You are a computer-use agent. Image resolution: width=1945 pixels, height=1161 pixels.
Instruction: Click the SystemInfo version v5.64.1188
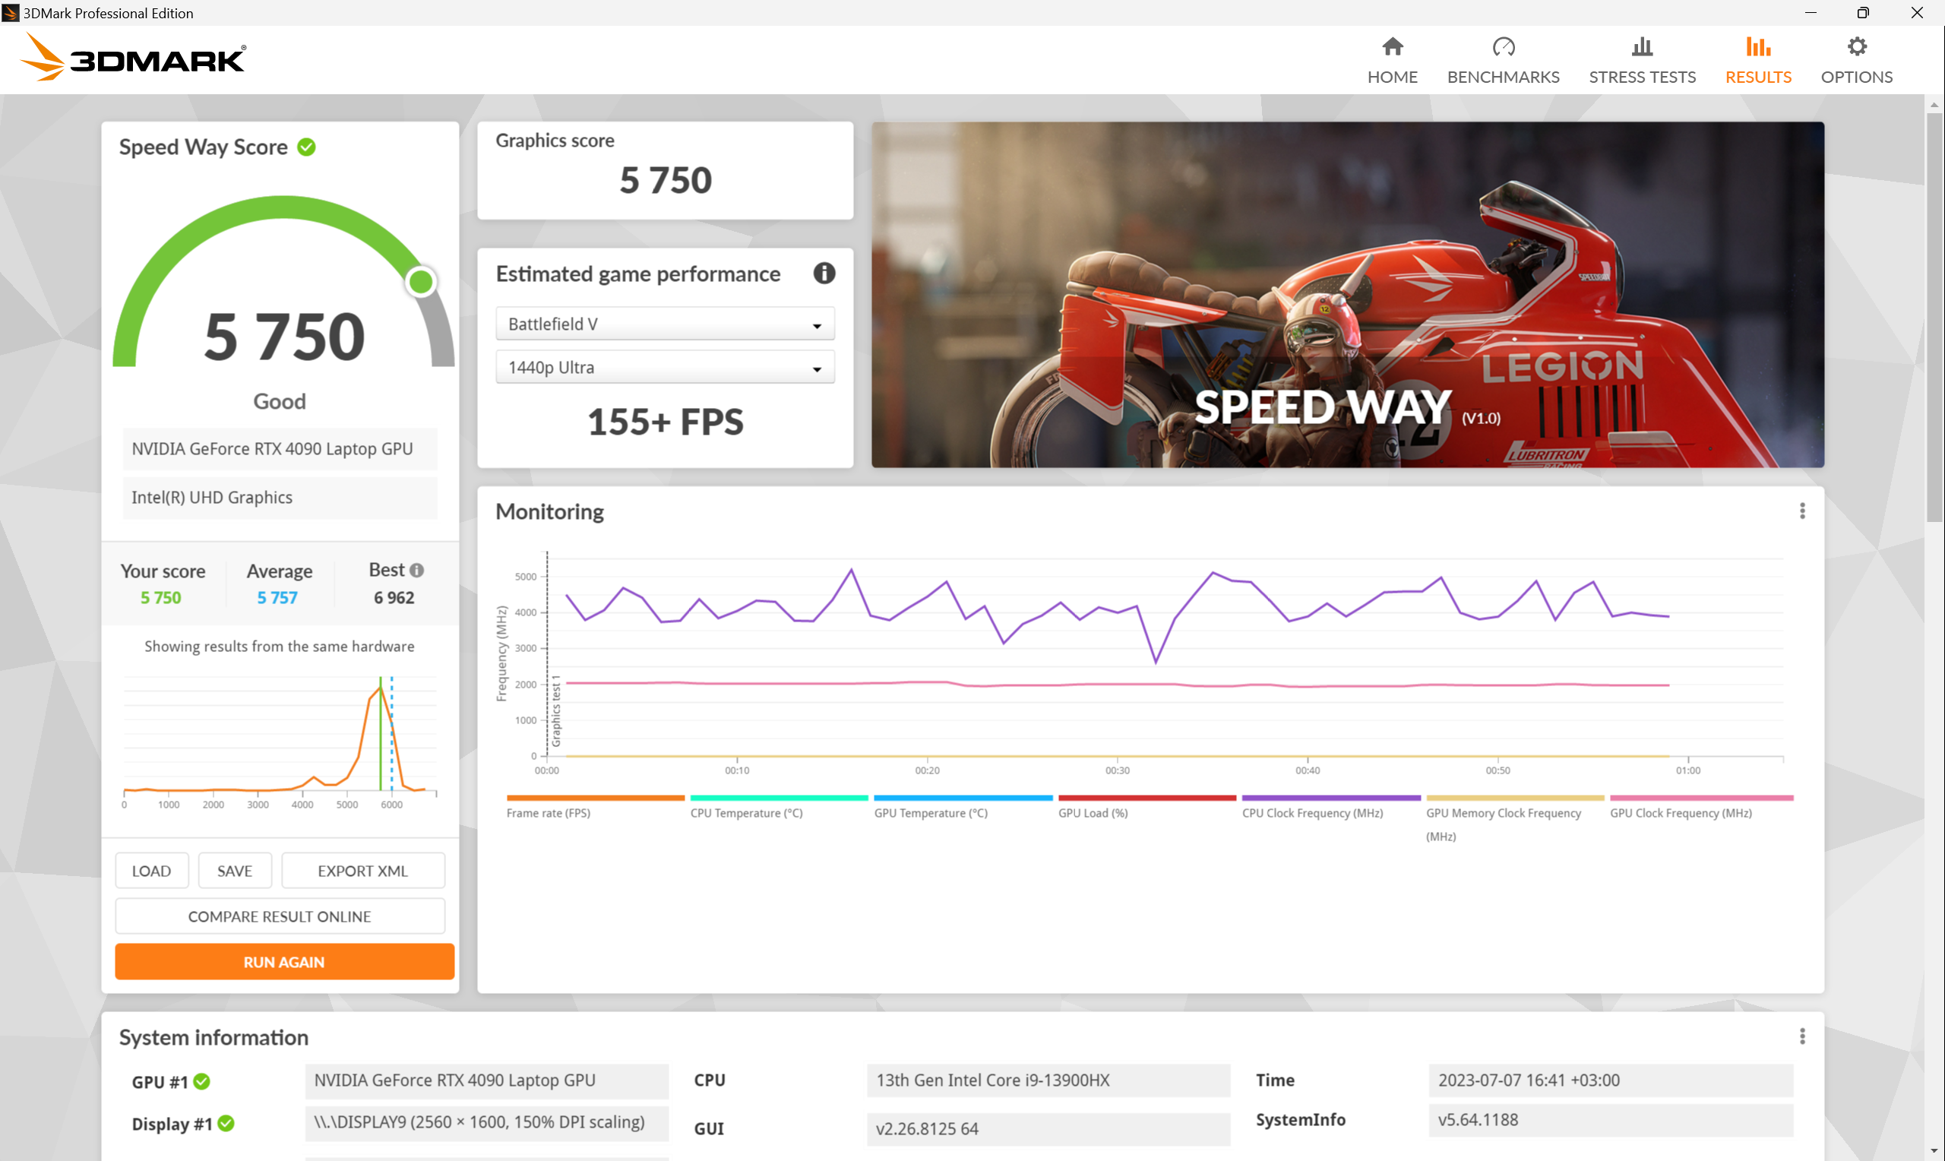pos(1610,1120)
